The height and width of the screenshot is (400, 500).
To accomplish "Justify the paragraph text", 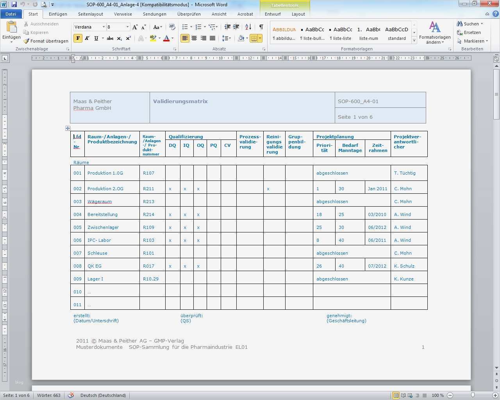I will pyautogui.click(x=212, y=38).
